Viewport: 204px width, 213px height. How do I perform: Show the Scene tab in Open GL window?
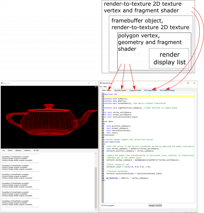pyautogui.click(x=10, y=150)
